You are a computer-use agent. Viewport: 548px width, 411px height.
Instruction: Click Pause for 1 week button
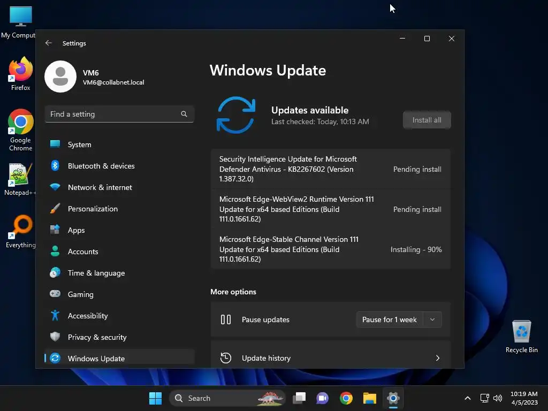tap(390, 319)
